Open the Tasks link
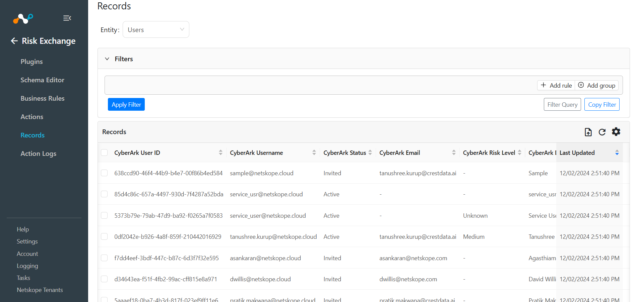Screen dimensions: 635x302 [23, 278]
